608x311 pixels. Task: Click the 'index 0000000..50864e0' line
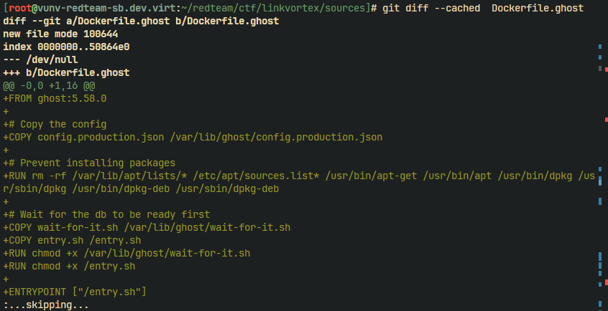(x=66, y=47)
